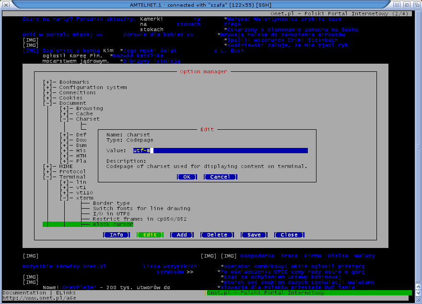
Task: Expand the MIME option group
Action: click(47, 166)
